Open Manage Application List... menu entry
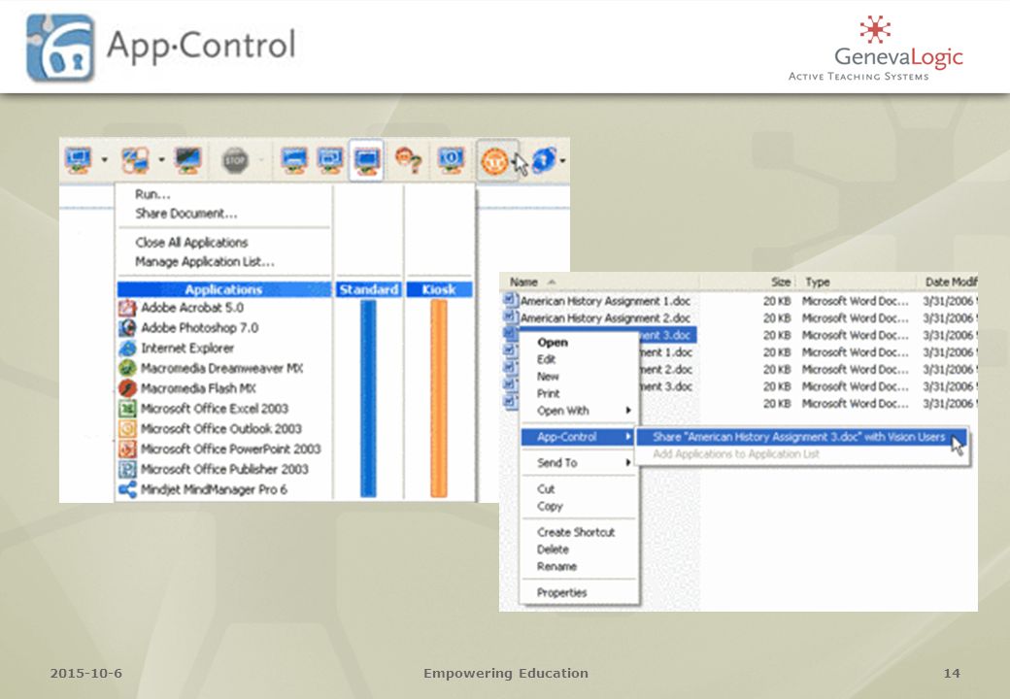Image resolution: width=1010 pixels, height=699 pixels. pyautogui.click(x=205, y=262)
